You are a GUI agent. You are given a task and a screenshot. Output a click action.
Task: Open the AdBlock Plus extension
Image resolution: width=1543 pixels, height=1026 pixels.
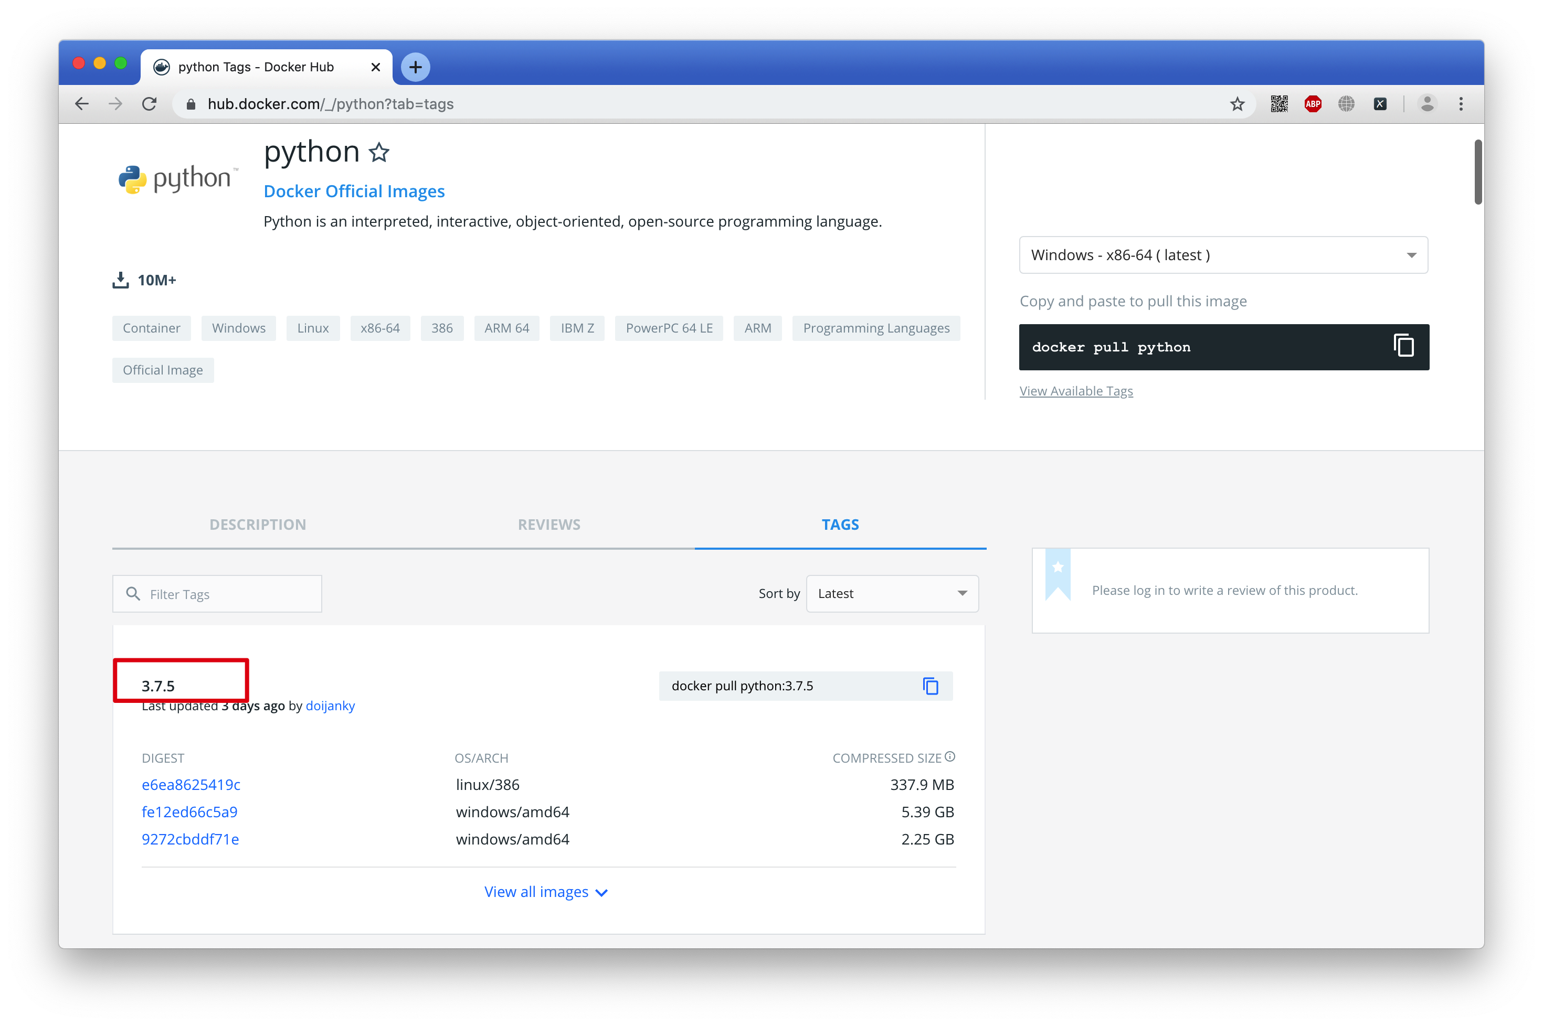[x=1313, y=104]
